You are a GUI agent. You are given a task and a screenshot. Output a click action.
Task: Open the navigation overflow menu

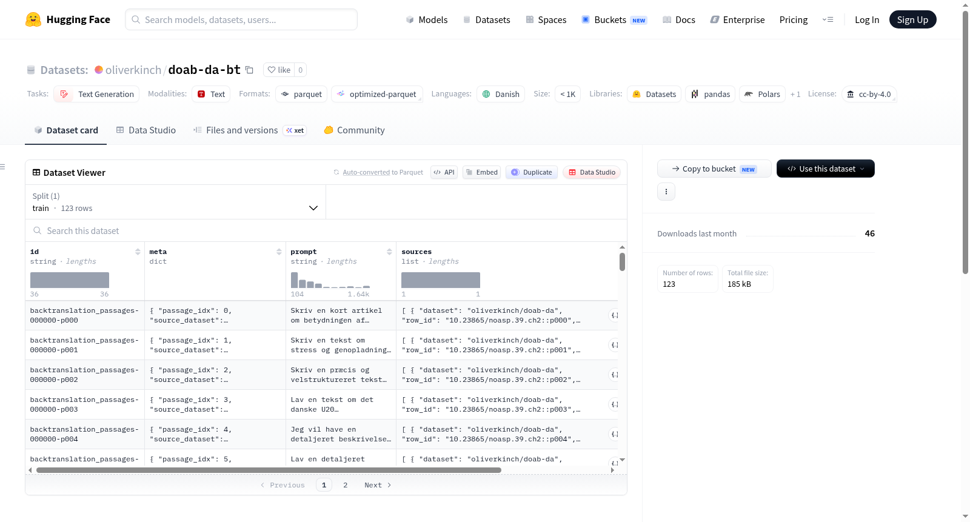pyautogui.click(x=828, y=19)
